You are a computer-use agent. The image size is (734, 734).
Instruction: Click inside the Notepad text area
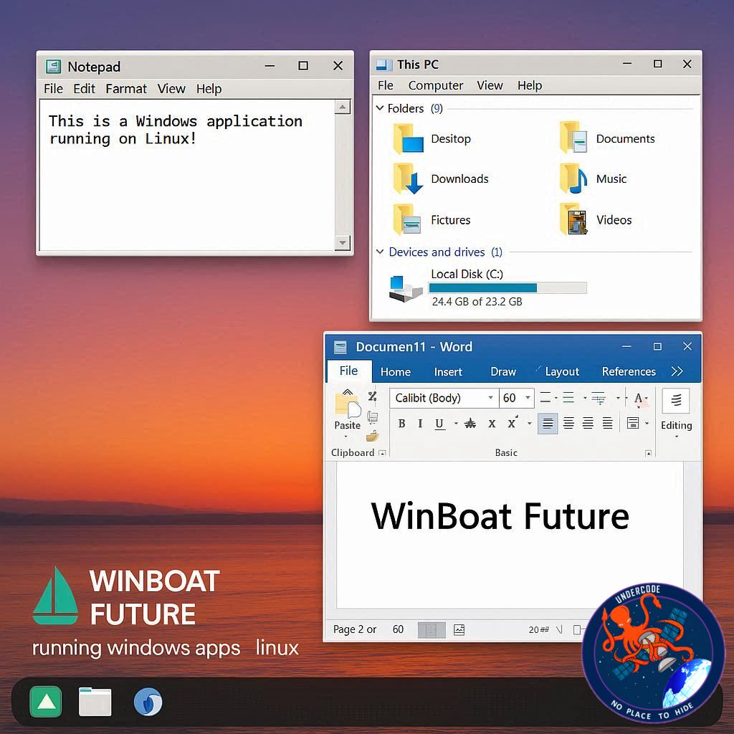187,175
